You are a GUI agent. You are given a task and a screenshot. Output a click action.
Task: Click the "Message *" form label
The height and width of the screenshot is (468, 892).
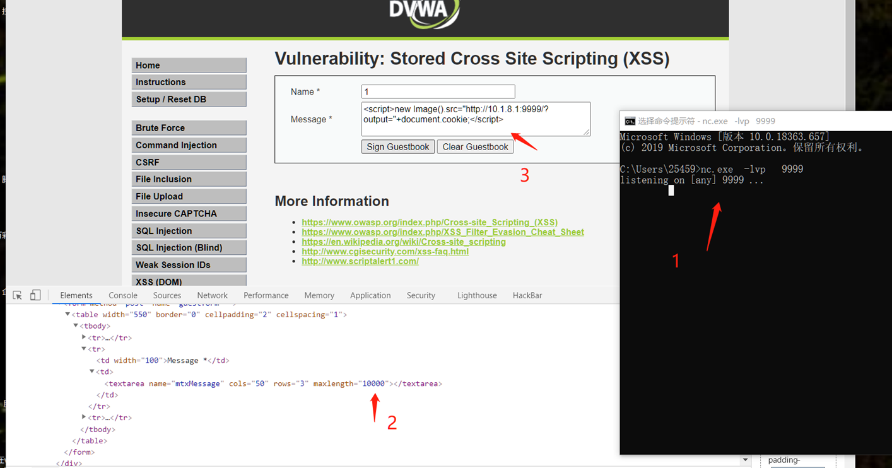[311, 119]
